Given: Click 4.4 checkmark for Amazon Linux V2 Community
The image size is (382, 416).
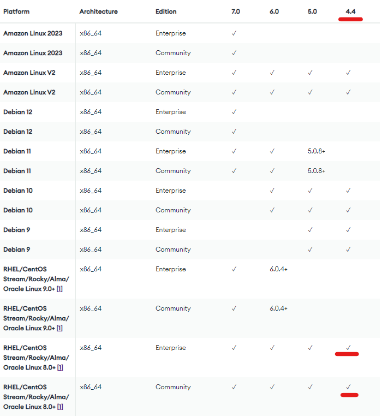Looking at the screenshot, I should click(x=348, y=92).
